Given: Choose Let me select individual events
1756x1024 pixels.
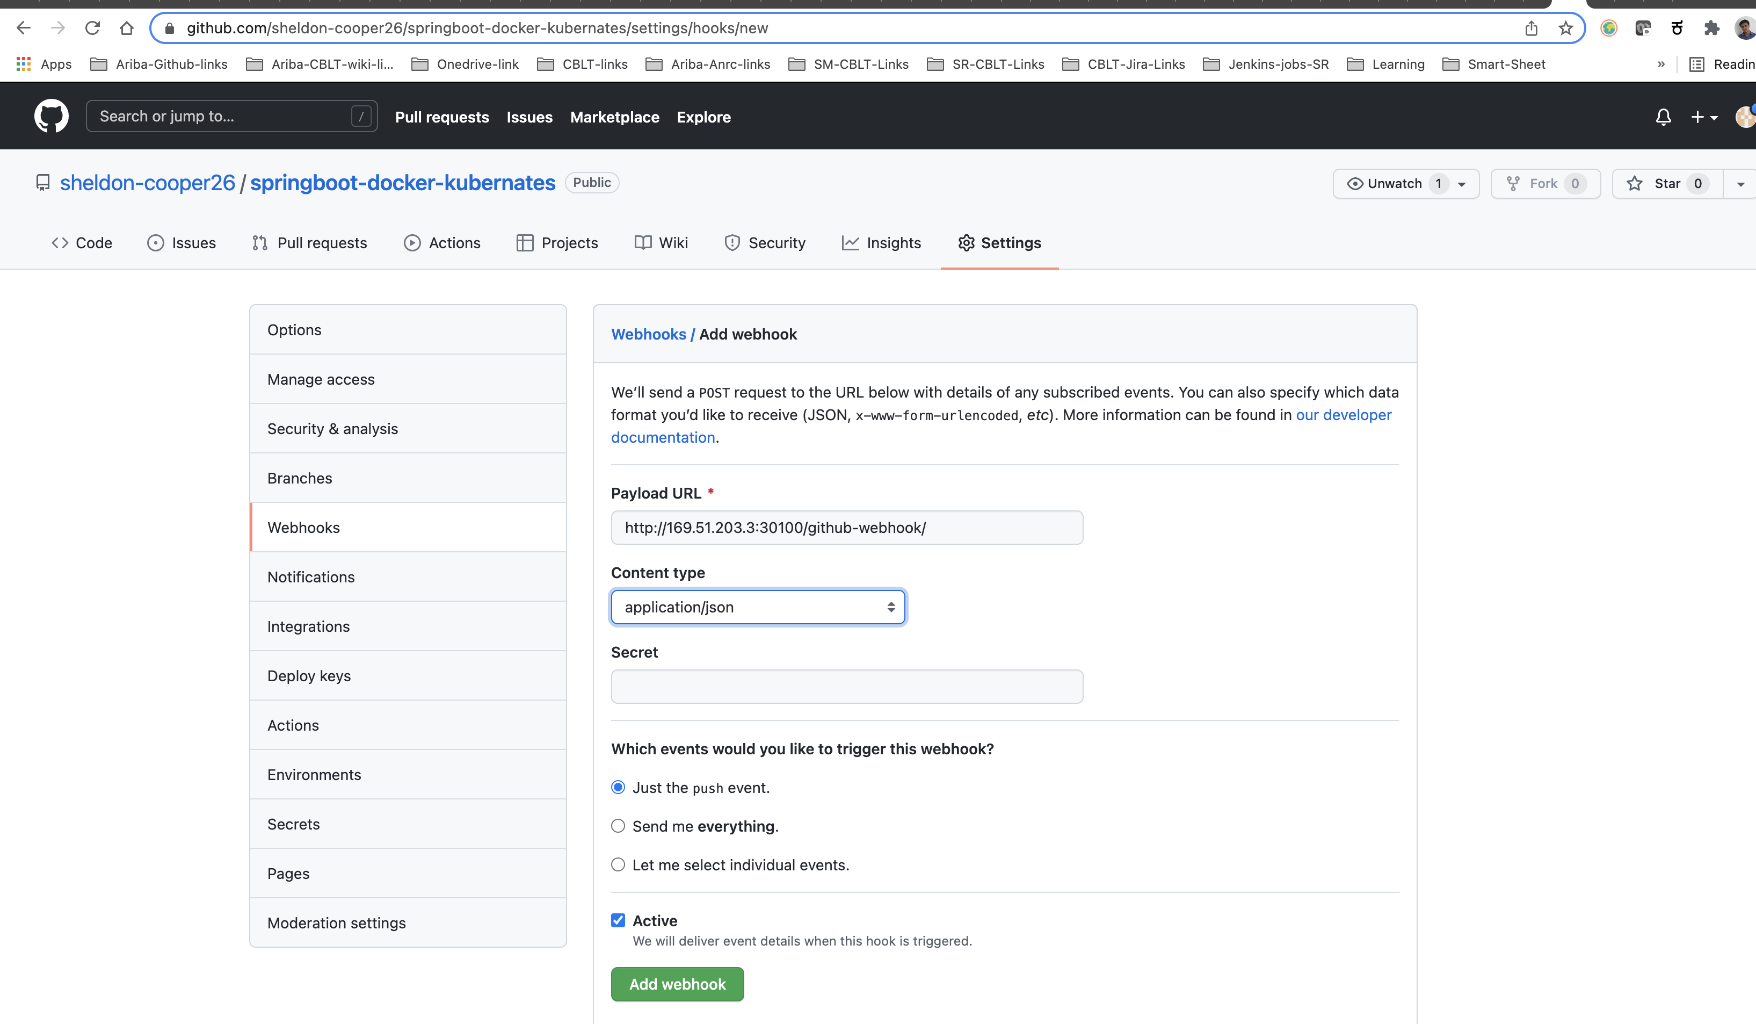Looking at the screenshot, I should click(x=618, y=864).
